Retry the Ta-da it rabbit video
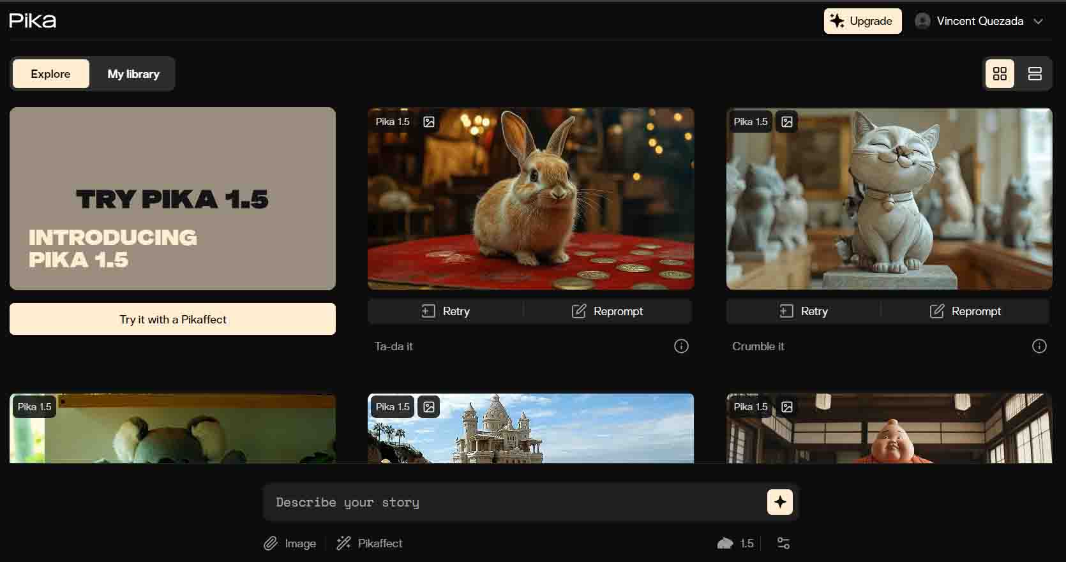 click(x=446, y=311)
